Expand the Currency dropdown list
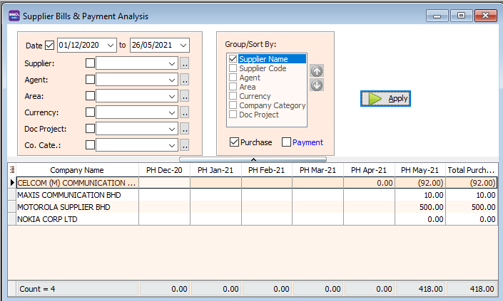This screenshot has height=301, width=503. click(171, 112)
